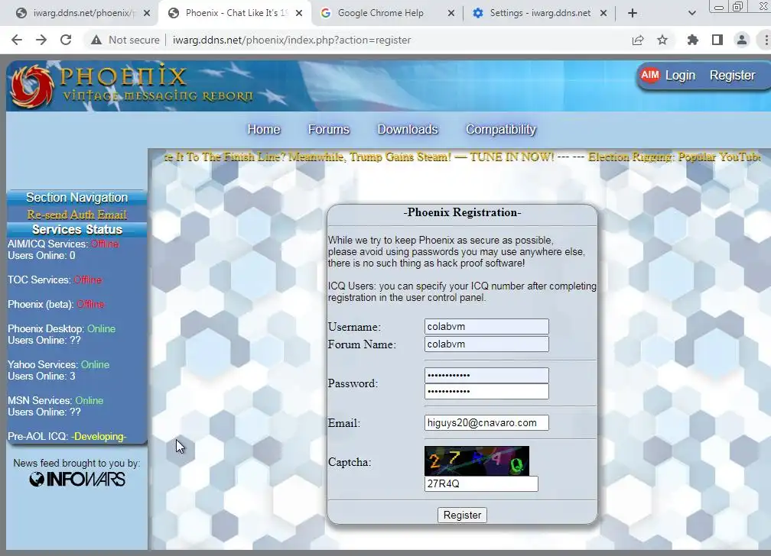Open the Login link
This screenshot has width=771, height=556.
[x=680, y=75]
